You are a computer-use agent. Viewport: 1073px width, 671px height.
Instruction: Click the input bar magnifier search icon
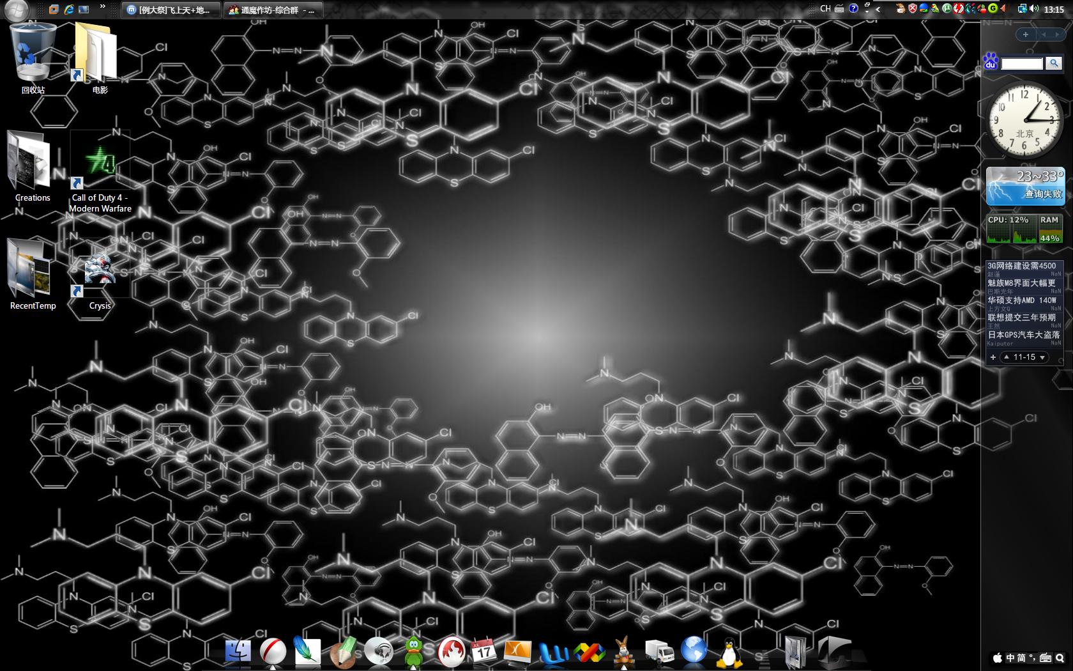pos(1060,658)
